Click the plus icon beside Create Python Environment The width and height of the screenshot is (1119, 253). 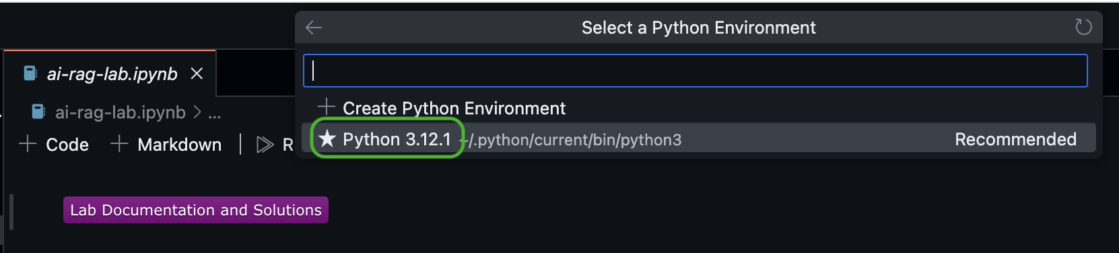point(327,107)
